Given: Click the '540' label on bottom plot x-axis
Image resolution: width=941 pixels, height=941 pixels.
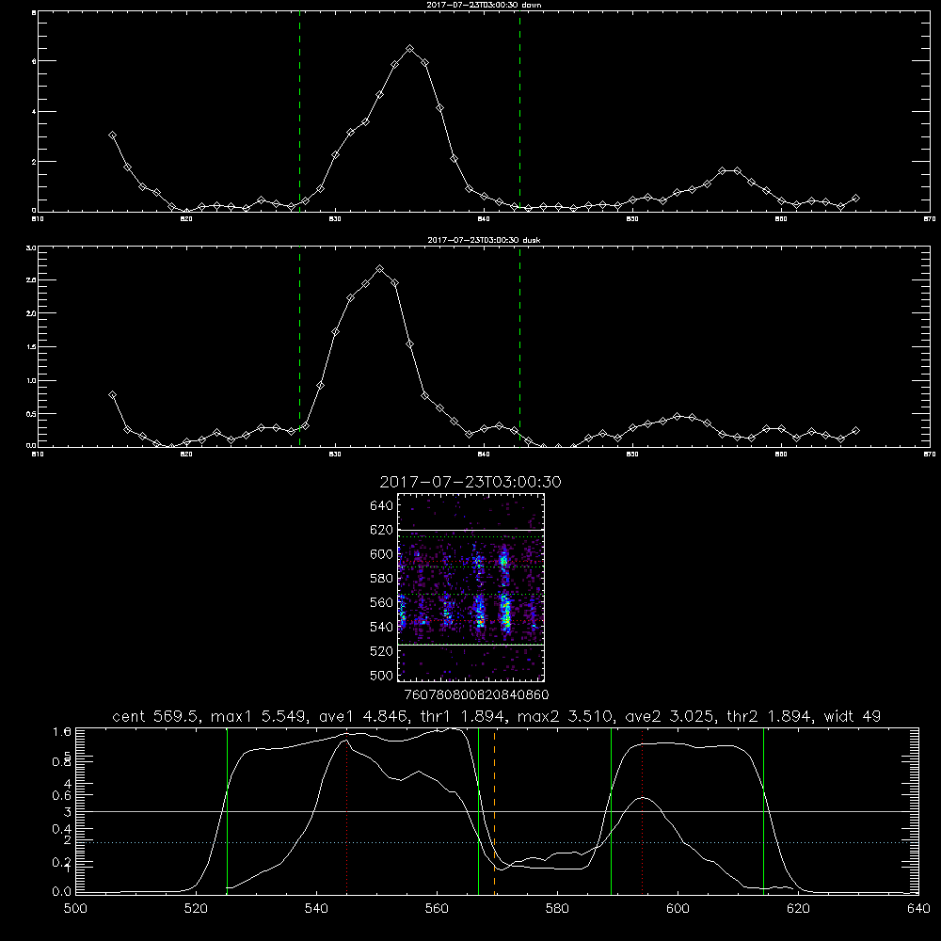Looking at the screenshot, I should click(x=316, y=909).
